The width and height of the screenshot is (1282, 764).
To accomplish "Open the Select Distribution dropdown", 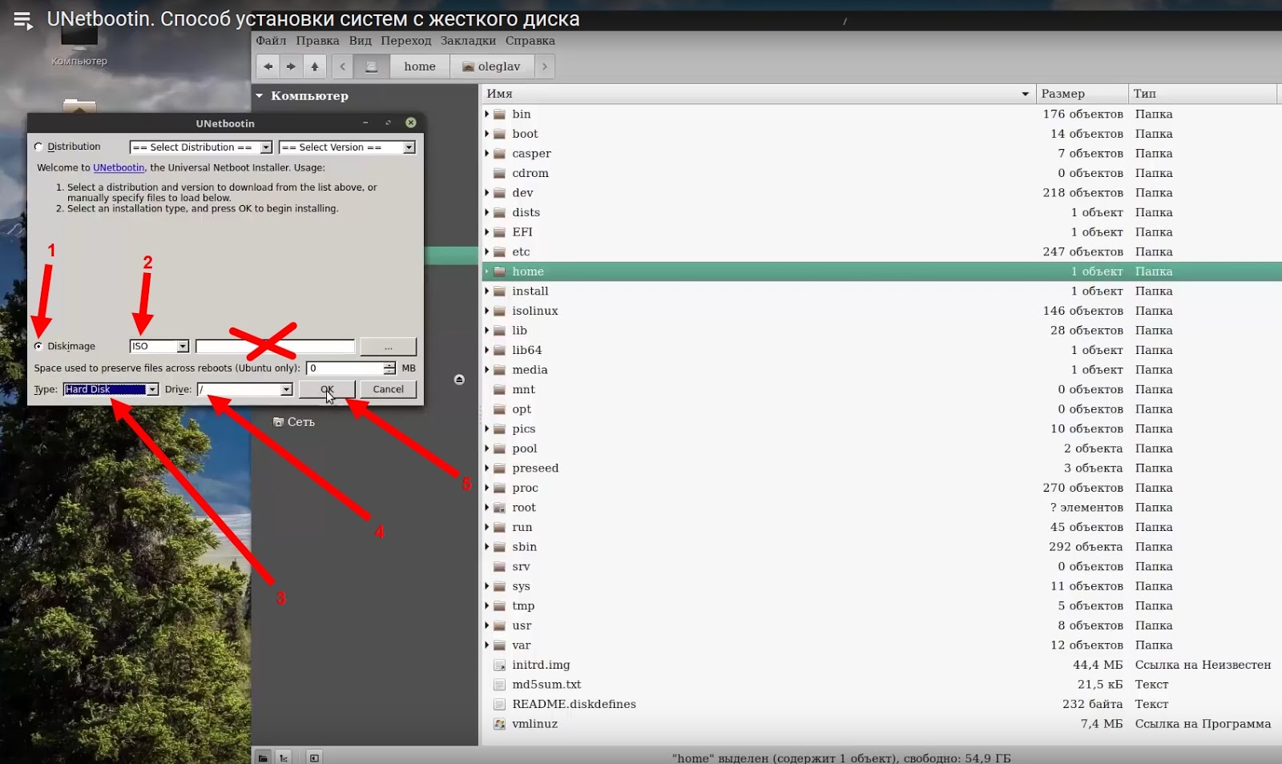I will [x=201, y=147].
